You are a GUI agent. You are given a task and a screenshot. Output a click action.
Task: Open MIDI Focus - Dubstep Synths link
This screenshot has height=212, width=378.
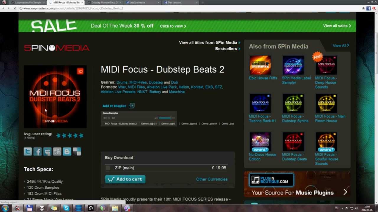click(x=295, y=118)
